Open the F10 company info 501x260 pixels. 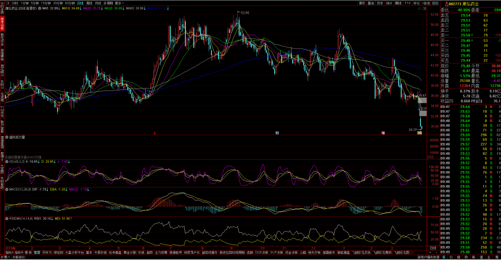pos(407,3)
